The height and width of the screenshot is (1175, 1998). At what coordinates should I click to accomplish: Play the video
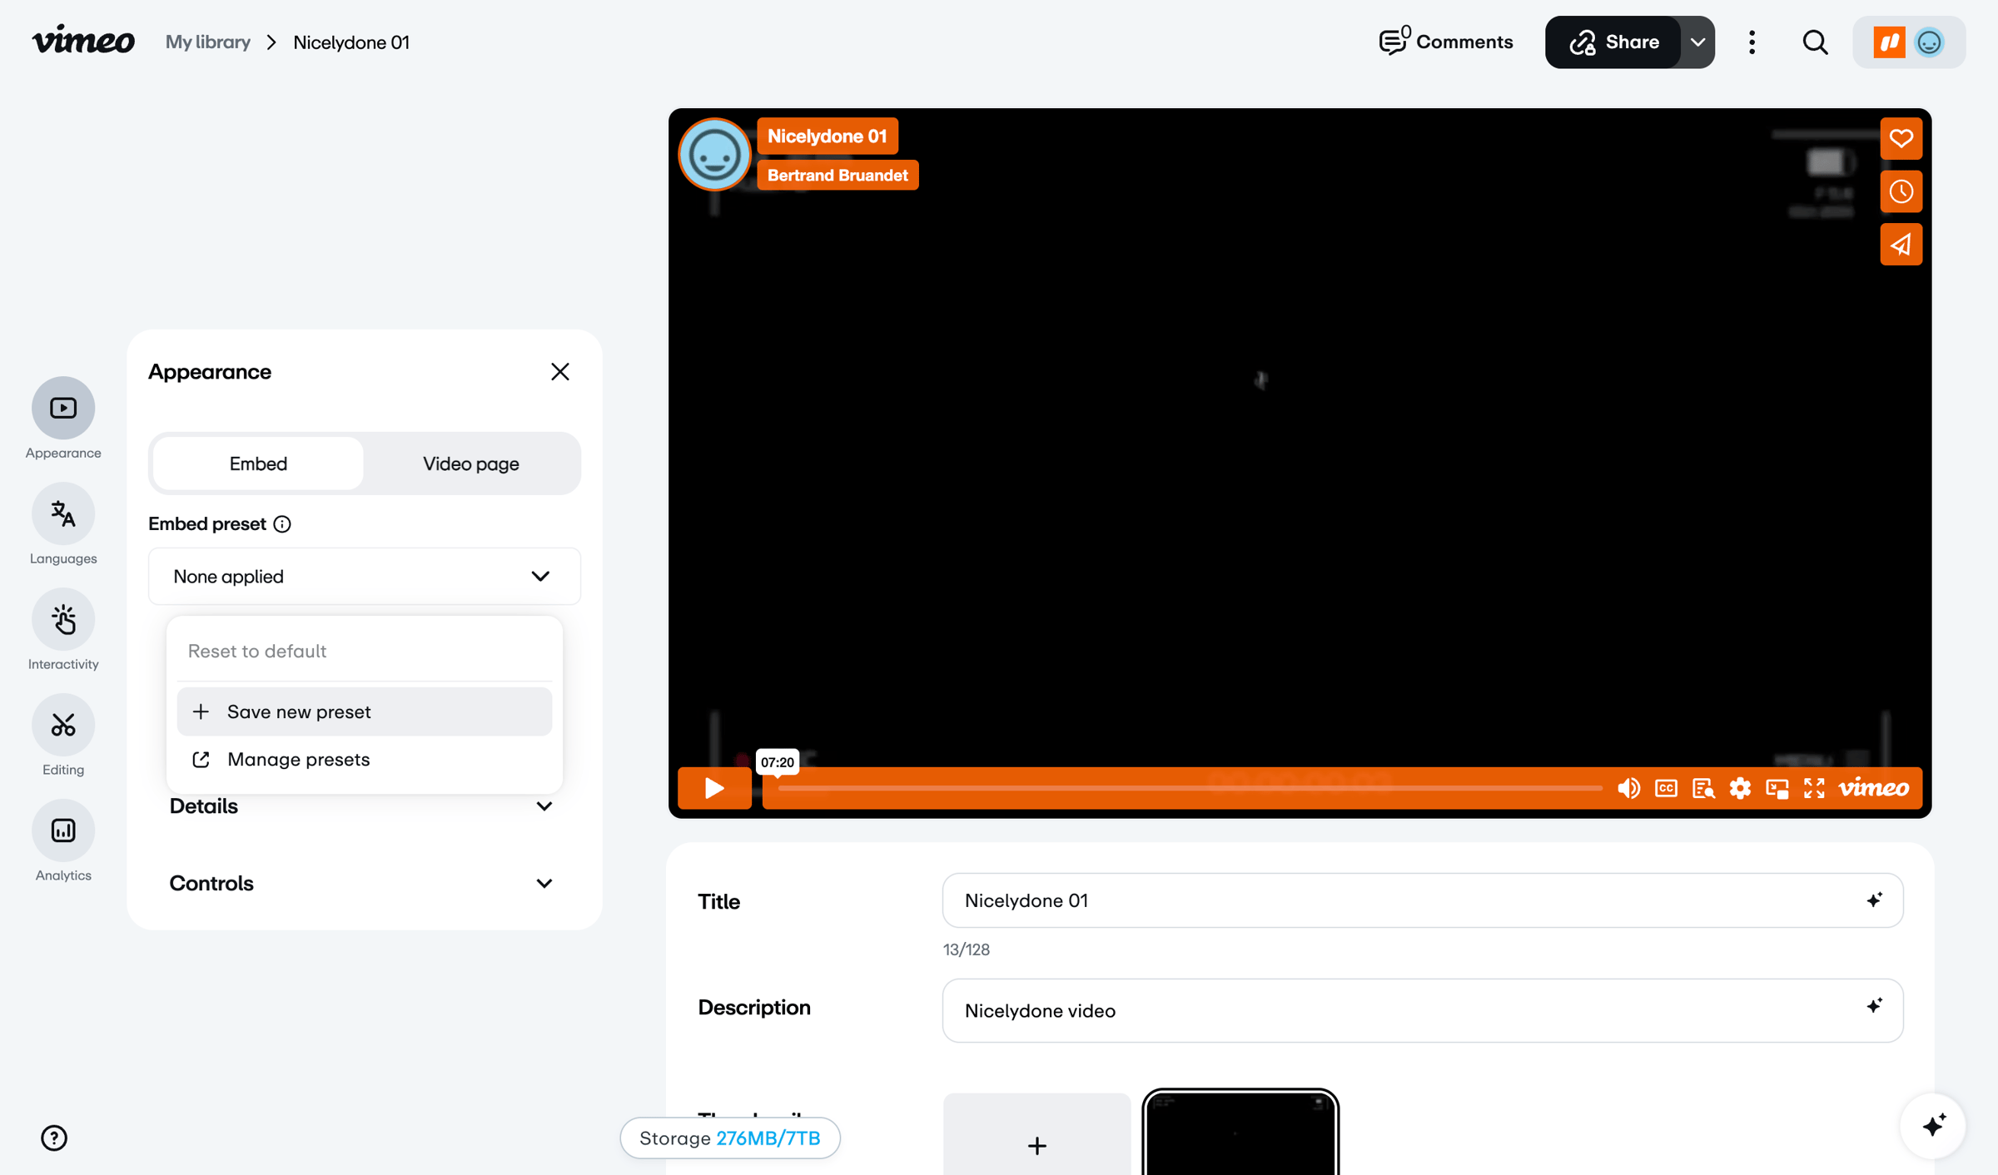pos(714,788)
